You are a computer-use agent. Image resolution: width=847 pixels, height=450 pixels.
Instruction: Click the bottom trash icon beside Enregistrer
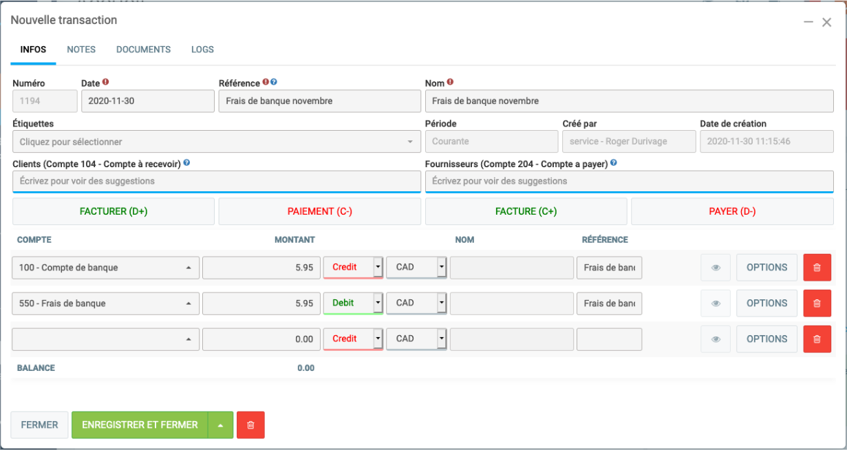pos(250,425)
